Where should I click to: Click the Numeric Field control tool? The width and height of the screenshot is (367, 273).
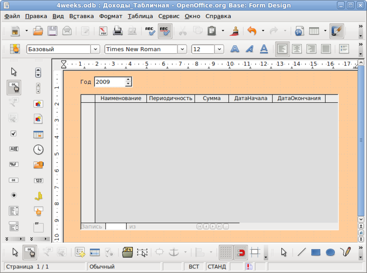coord(39,180)
